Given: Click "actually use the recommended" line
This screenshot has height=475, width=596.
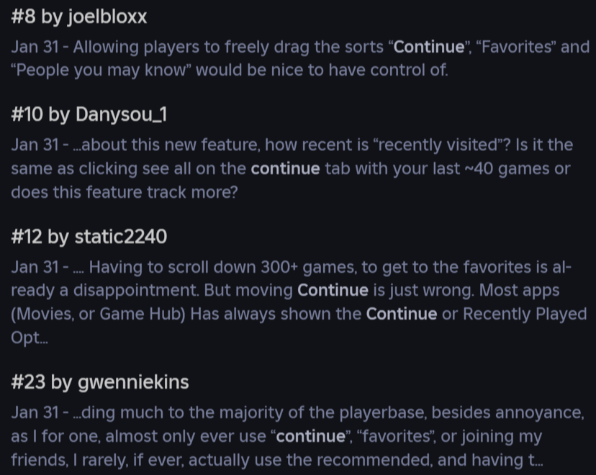Looking at the screenshot, I should 360,461.
